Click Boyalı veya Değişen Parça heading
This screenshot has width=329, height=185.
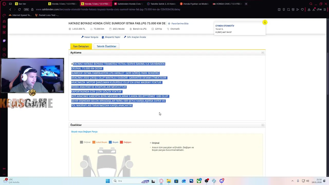(84, 132)
